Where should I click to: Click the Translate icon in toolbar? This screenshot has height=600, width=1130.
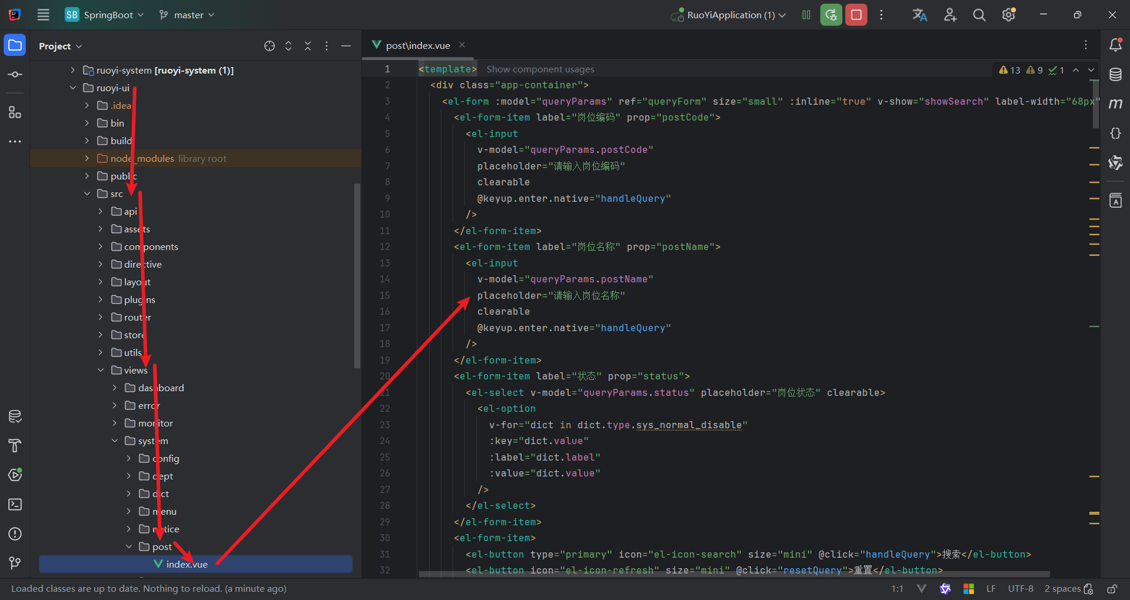(920, 15)
